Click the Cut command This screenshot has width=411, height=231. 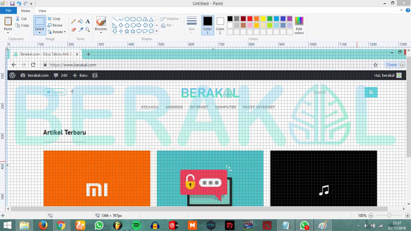pos(21,19)
